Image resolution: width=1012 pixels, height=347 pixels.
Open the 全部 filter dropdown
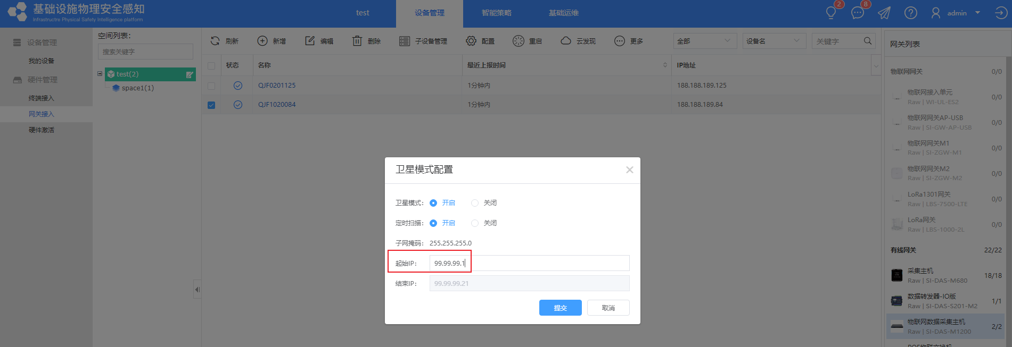click(705, 41)
